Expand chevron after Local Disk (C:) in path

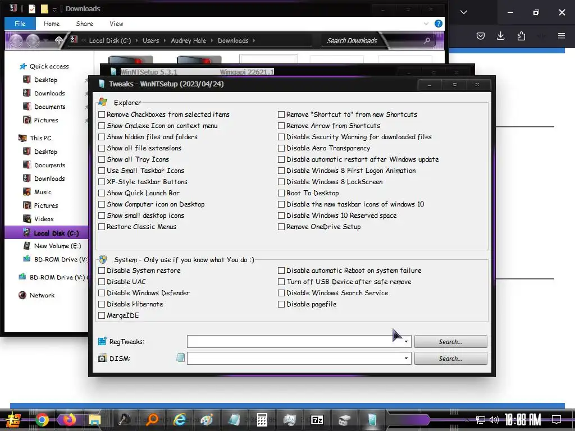[x=137, y=40]
